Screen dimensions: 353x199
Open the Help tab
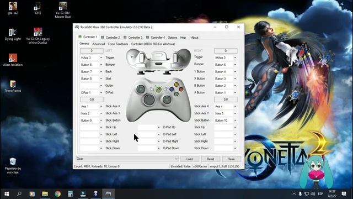183,38
